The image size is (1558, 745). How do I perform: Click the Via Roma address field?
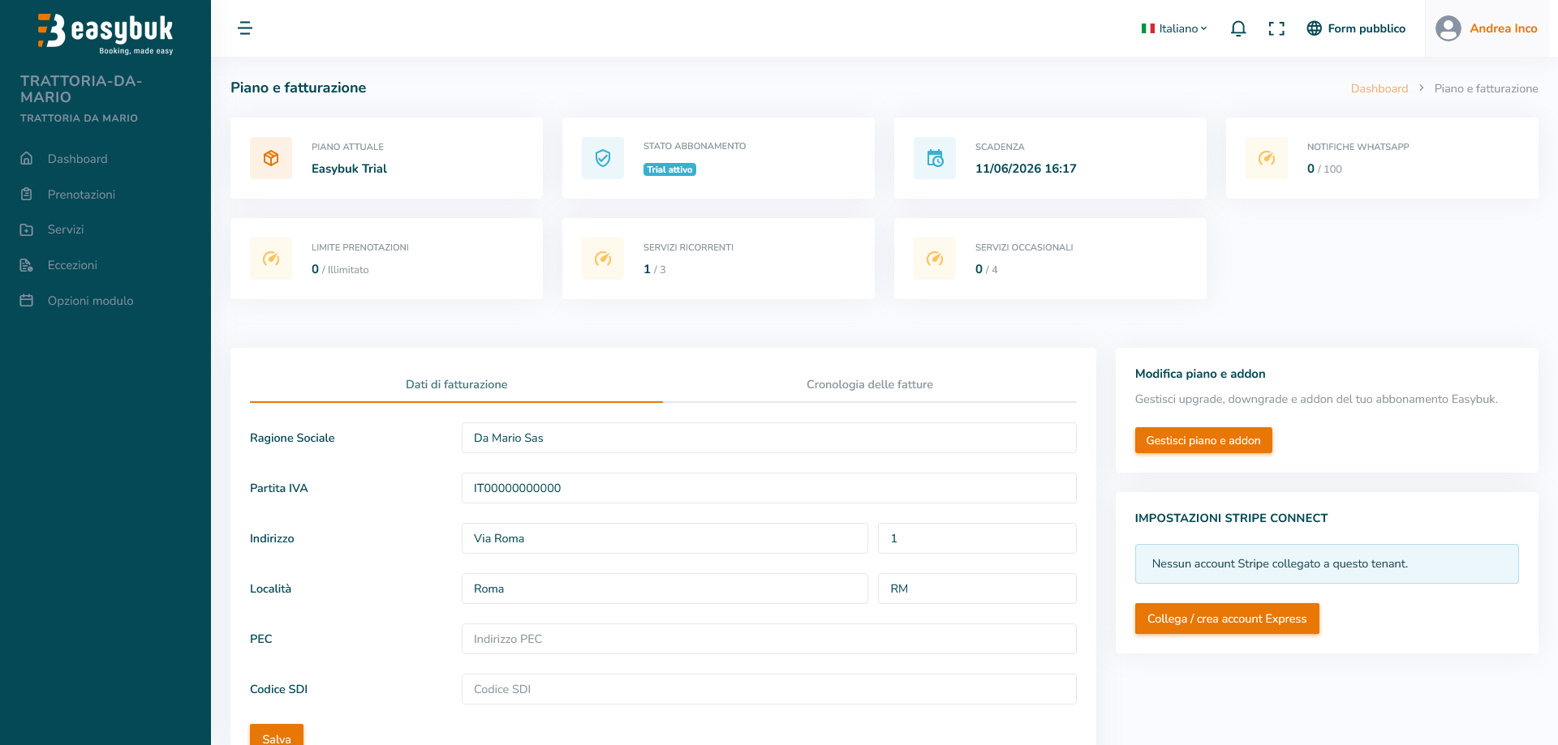pos(665,538)
